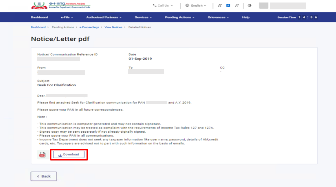Viewport: 336px width, 187px height.
Task: Select Dashboard in the navigation bar
Action: 39,18
